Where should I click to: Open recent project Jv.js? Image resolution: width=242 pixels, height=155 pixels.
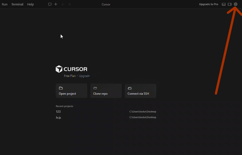click(x=106, y=117)
